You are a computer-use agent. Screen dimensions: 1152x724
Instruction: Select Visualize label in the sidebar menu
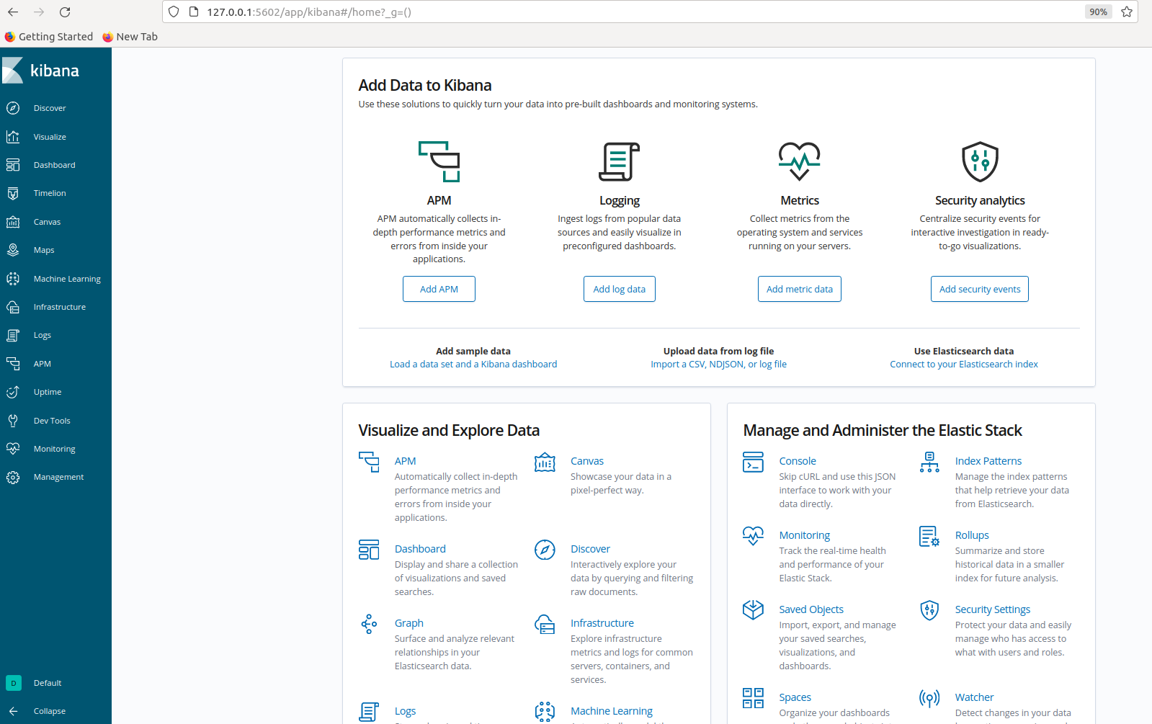[x=50, y=137]
